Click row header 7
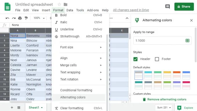The image size is (197, 111). click(x=5, y=65)
